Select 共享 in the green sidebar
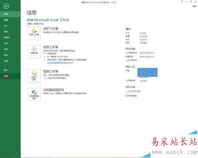The width and height of the screenshot is (198, 158). [x=10, y=49]
